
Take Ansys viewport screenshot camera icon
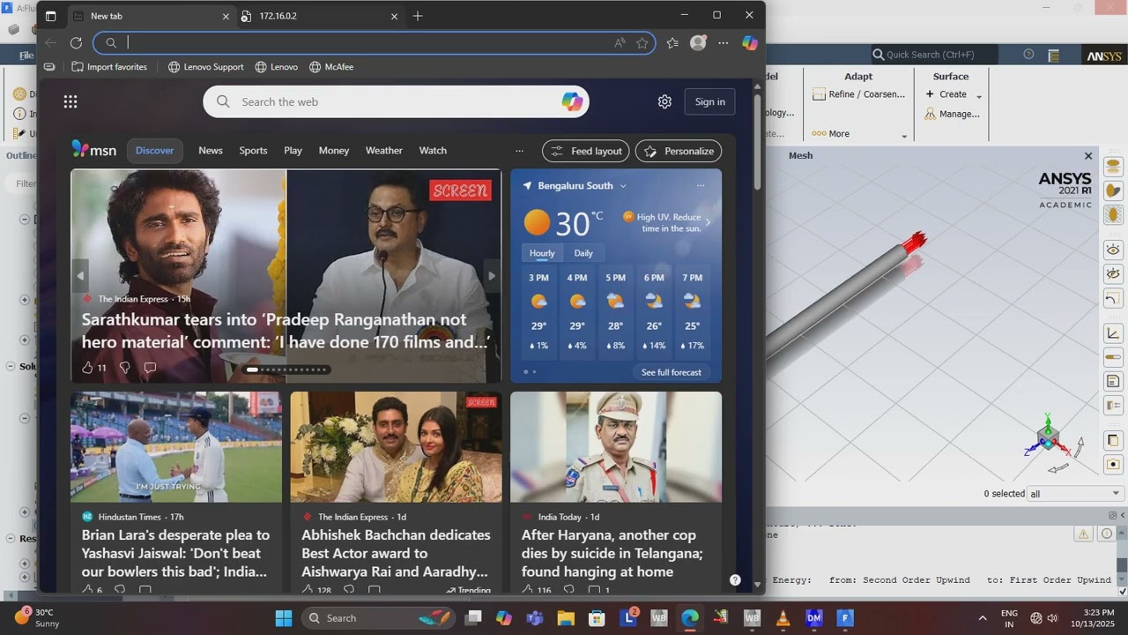(x=1113, y=465)
